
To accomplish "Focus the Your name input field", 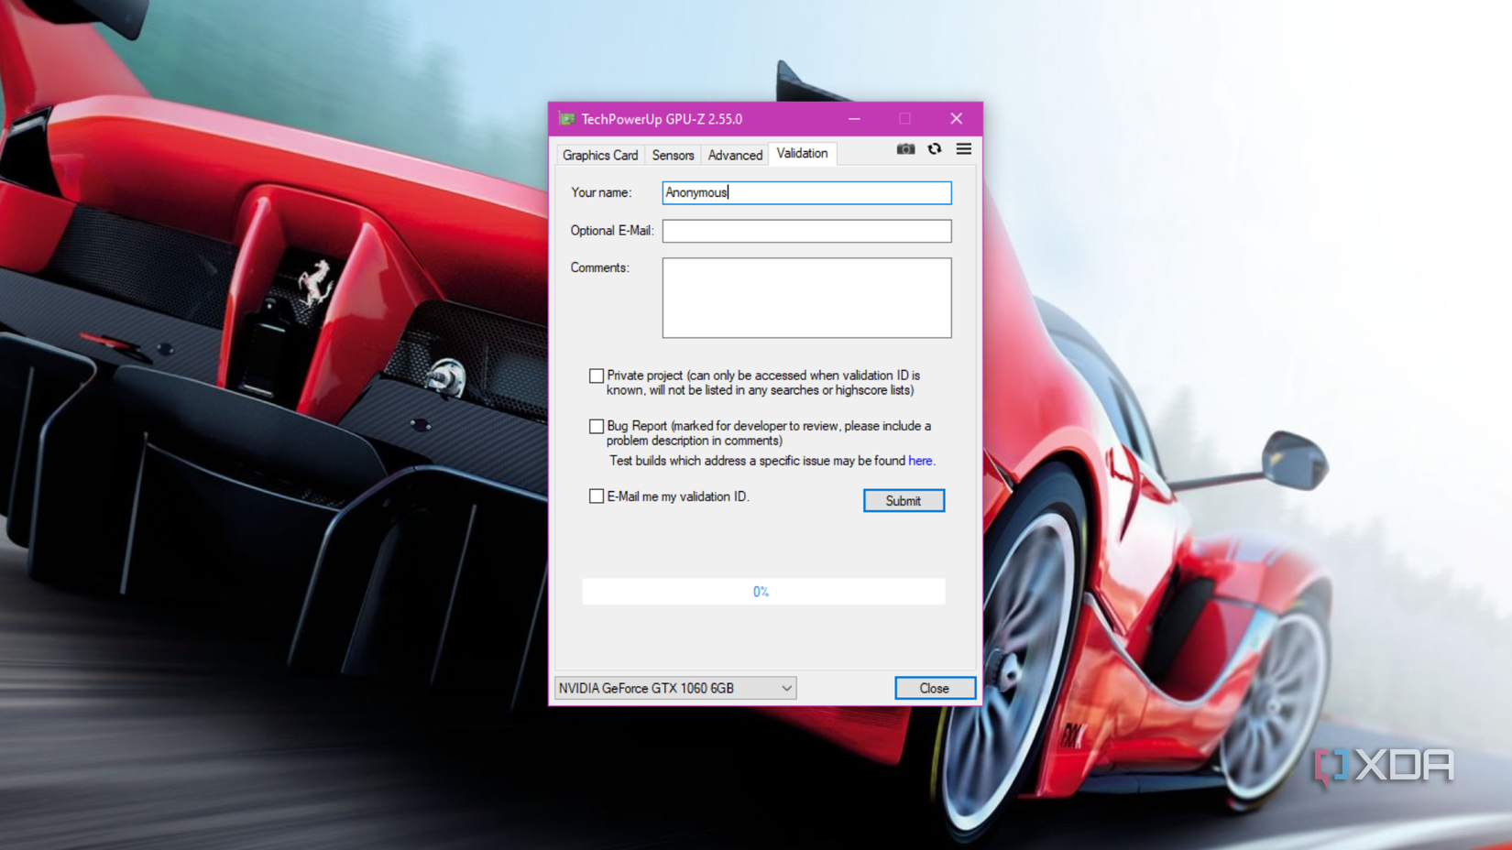I will [806, 192].
